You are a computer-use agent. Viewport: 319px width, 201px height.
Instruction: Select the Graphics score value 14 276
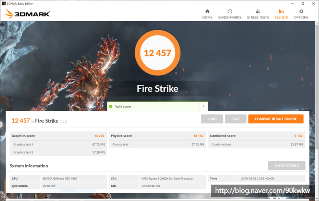coord(99,136)
